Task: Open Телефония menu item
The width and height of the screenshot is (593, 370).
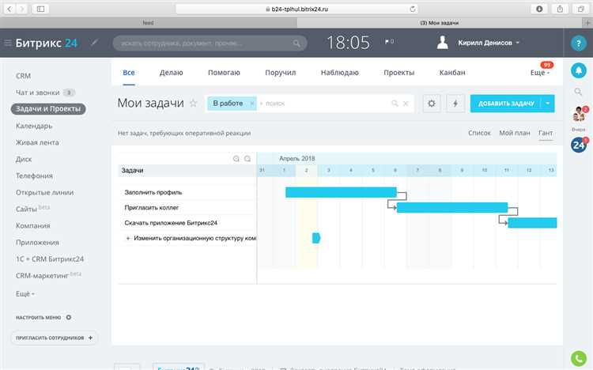Action: click(x=34, y=176)
